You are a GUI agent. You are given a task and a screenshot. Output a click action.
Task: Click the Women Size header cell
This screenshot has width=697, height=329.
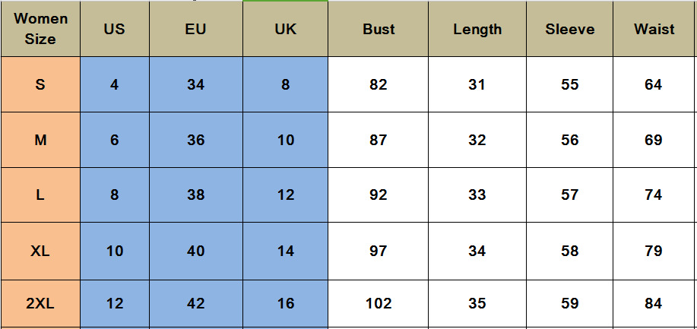click(x=40, y=29)
